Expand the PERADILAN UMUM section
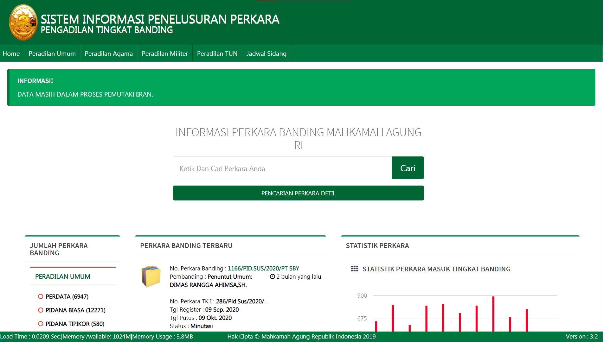This screenshot has width=603, height=342. (62, 276)
